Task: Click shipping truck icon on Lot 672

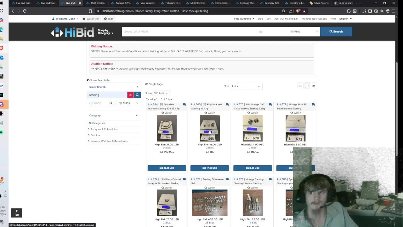Action: pyautogui.click(x=314, y=104)
